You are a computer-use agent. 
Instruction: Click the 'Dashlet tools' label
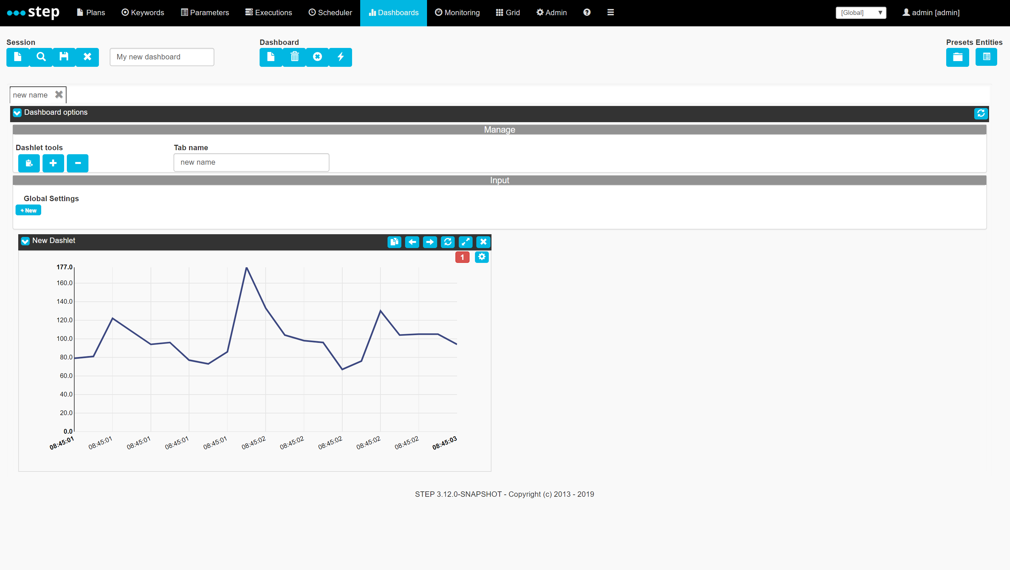tap(39, 148)
